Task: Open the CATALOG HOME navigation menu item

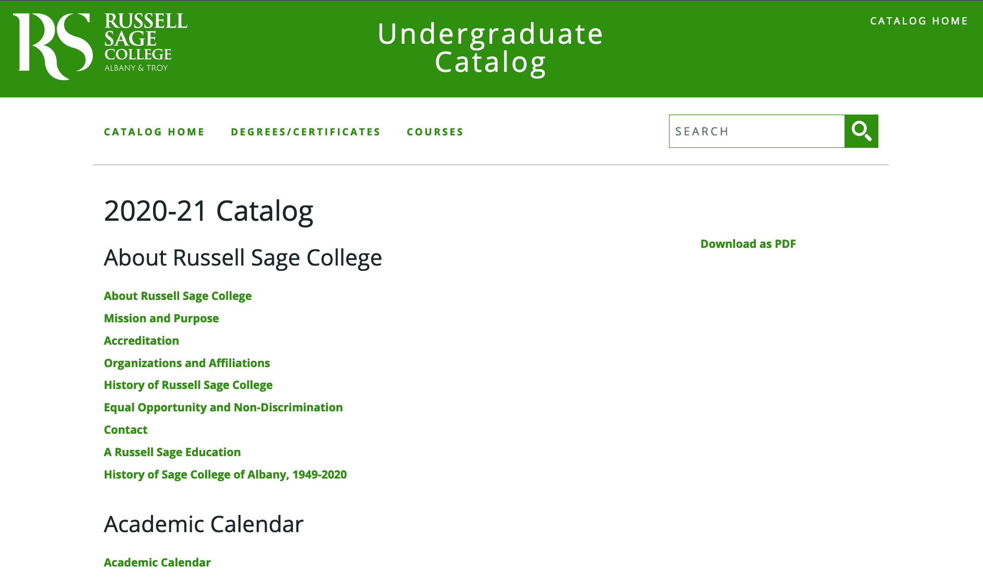Action: coord(154,132)
